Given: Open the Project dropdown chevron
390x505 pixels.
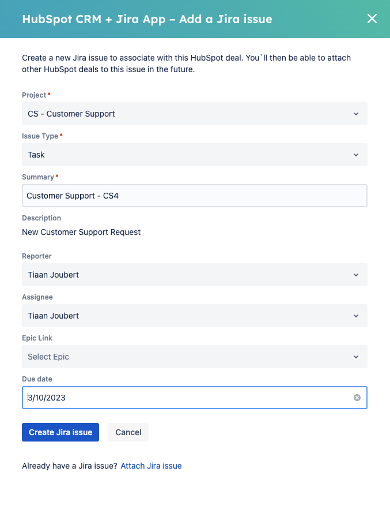Looking at the screenshot, I should point(356,114).
